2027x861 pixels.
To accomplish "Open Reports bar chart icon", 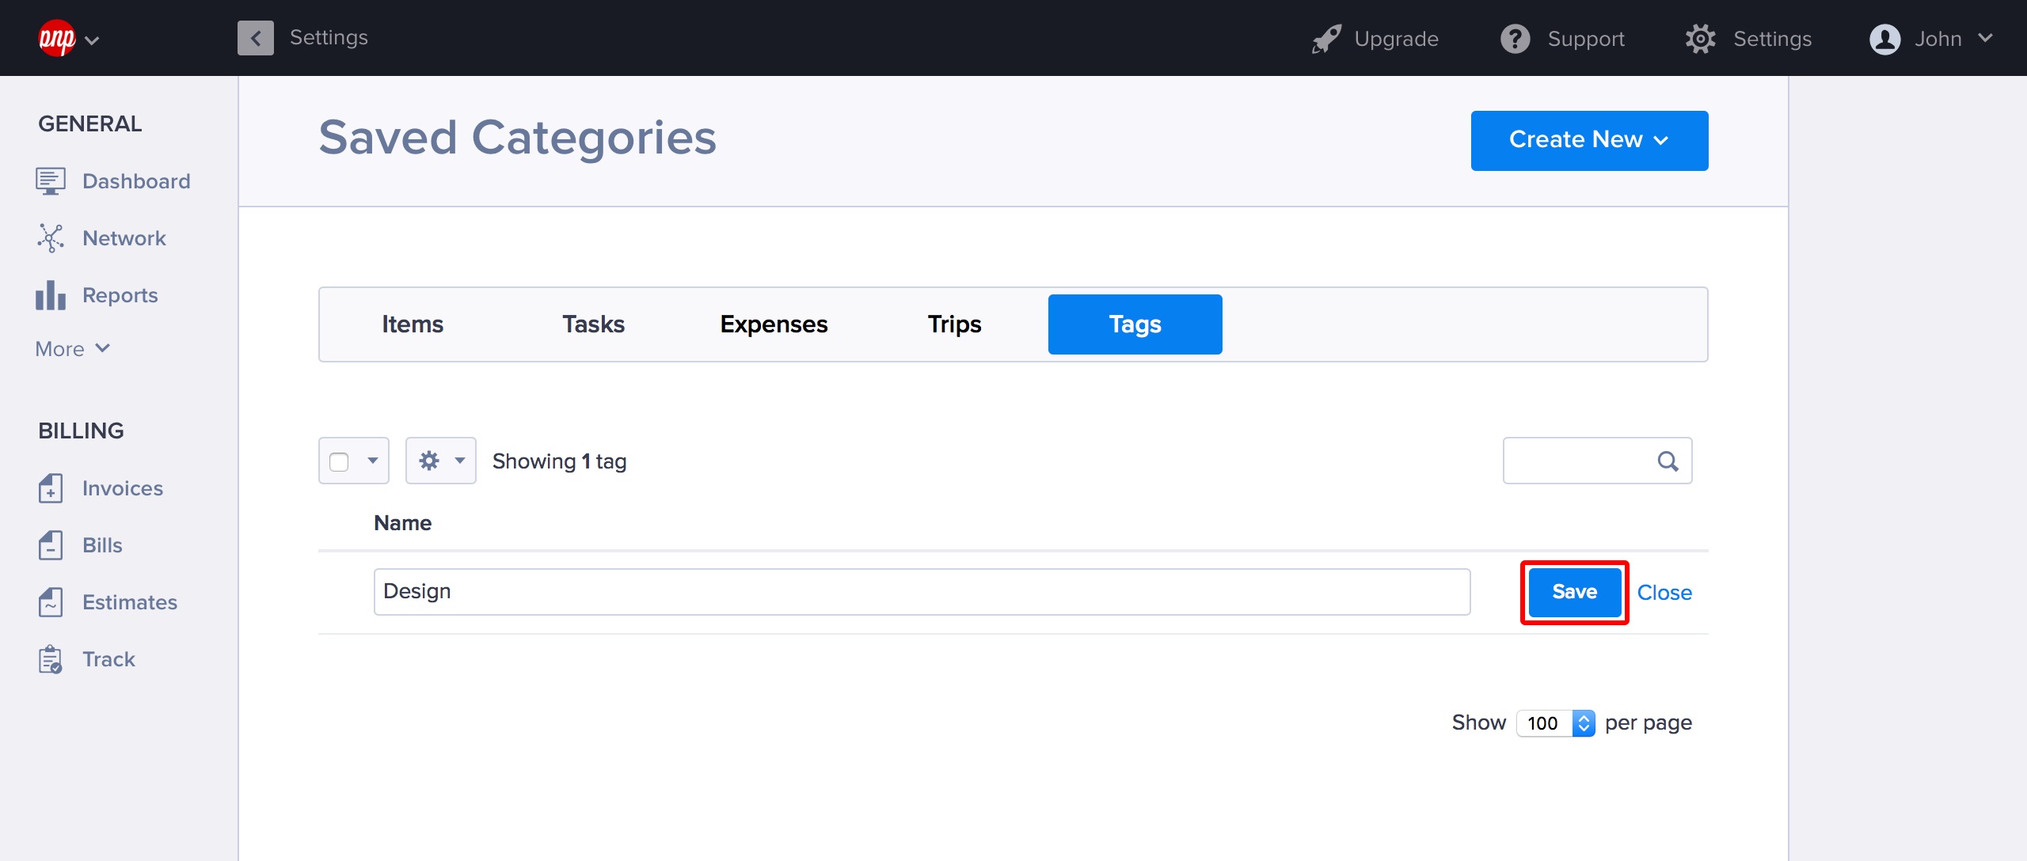I will pos(50,295).
